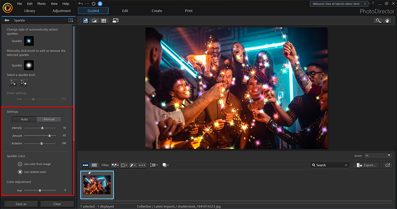
Task: Switch to the Print tab
Action: coord(189,11)
